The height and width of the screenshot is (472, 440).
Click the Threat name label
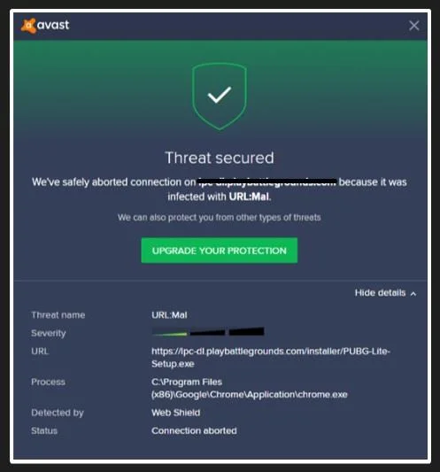(x=58, y=315)
